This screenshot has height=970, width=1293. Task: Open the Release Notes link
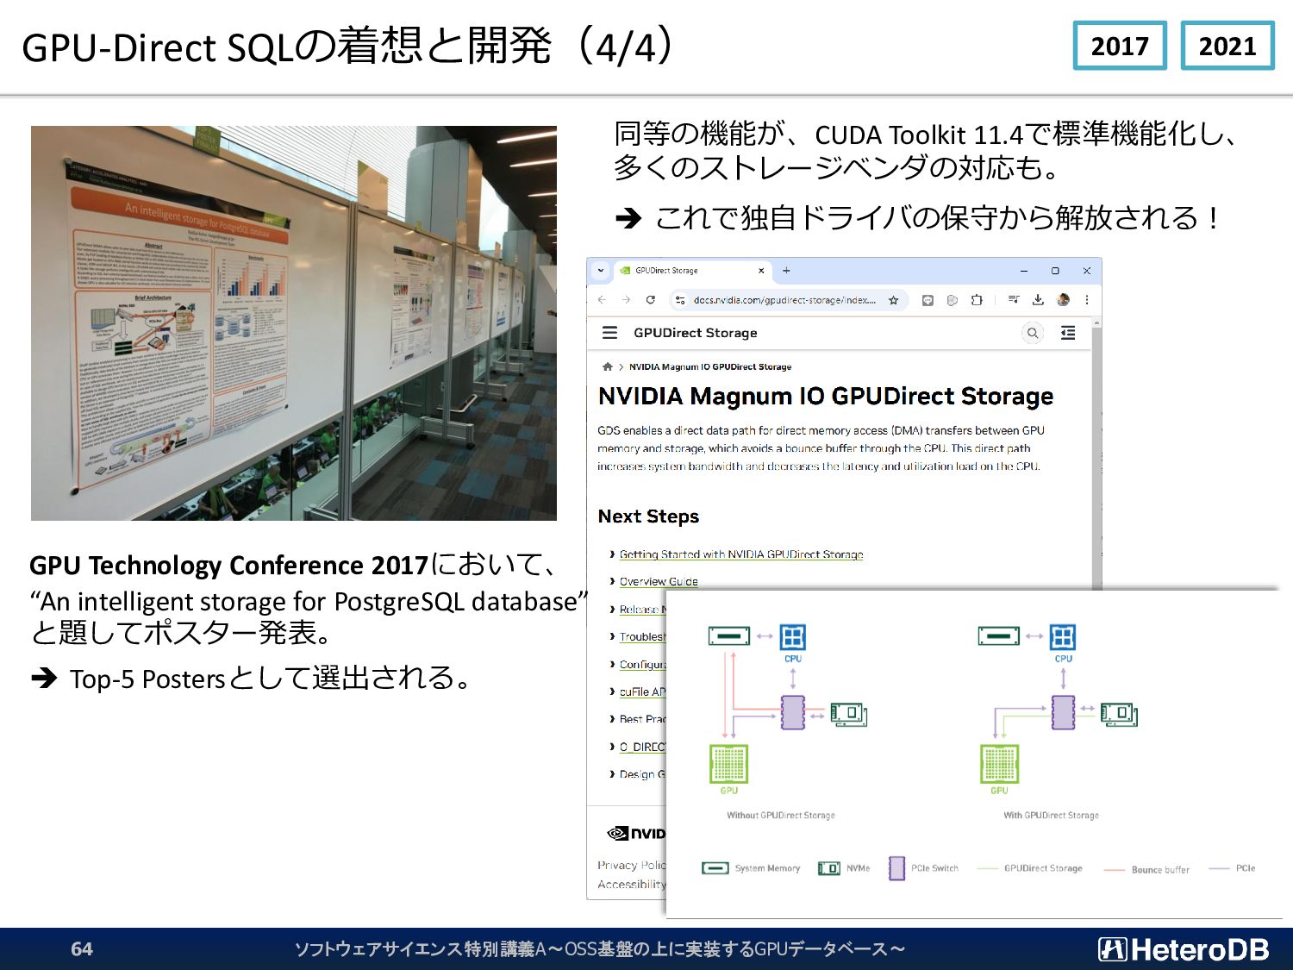pyautogui.click(x=642, y=610)
